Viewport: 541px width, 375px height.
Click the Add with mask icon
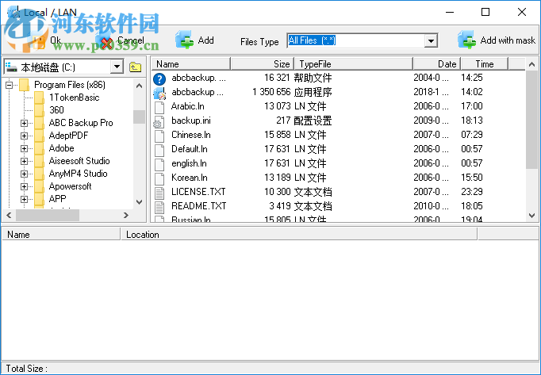[466, 40]
